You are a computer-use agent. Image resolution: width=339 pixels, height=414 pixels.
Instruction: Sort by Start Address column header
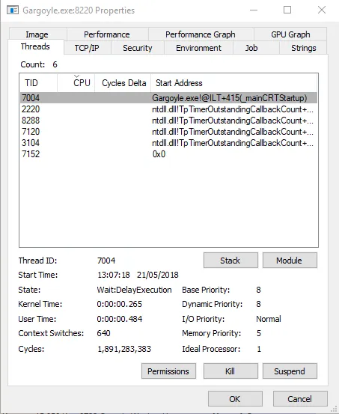point(234,83)
